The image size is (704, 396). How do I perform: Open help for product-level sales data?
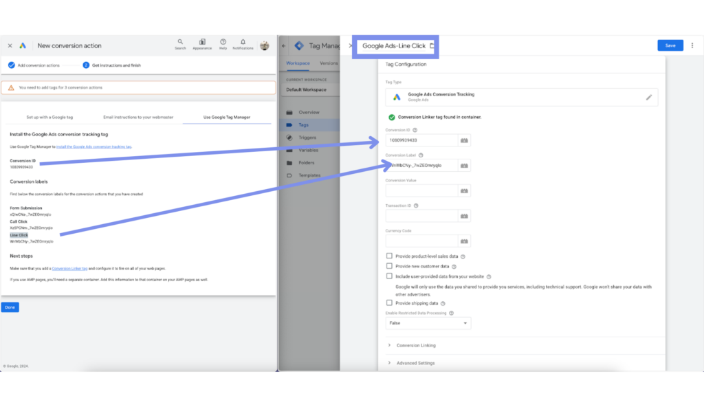tap(463, 257)
